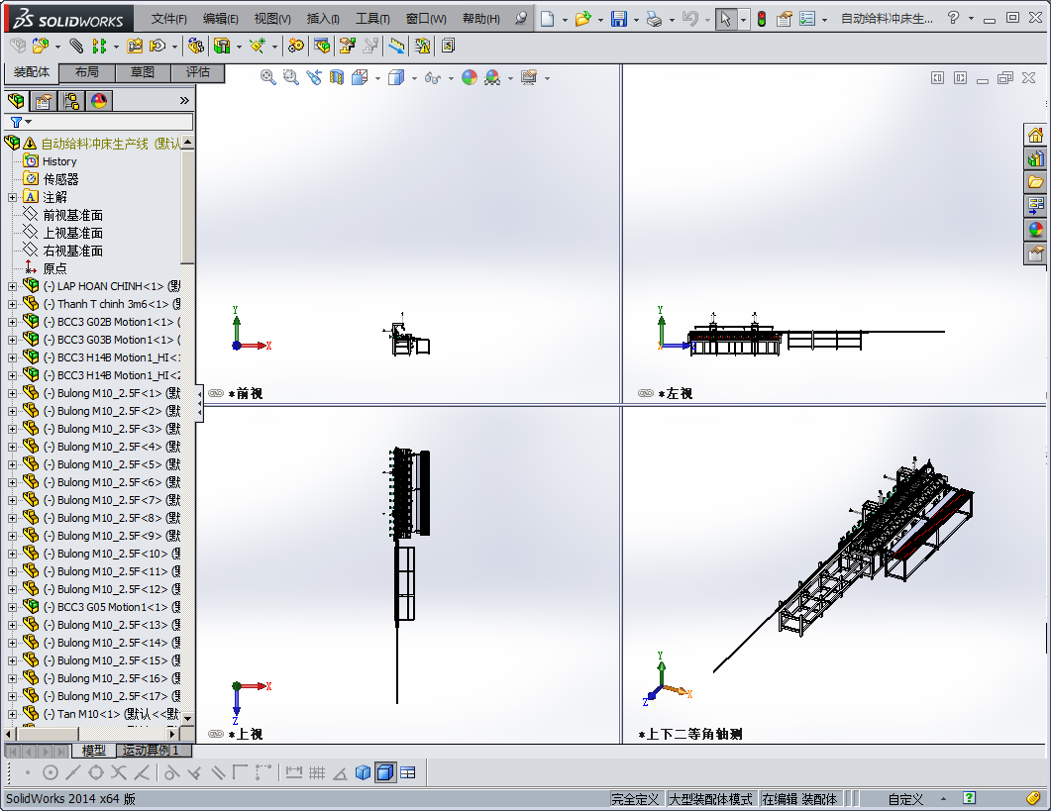Open the 视图(V) menu
This screenshot has height=811, width=1051.
pyautogui.click(x=272, y=19)
